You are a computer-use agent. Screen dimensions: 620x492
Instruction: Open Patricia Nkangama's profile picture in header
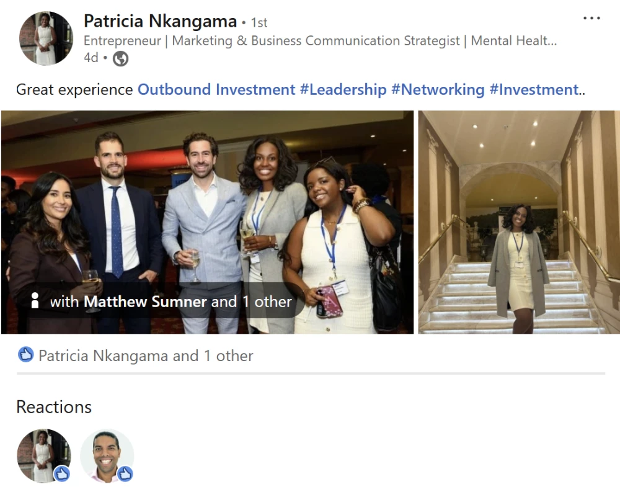(46, 38)
